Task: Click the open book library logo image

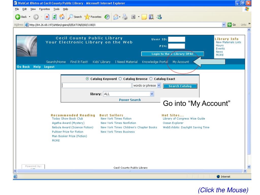Action: (x=27, y=46)
